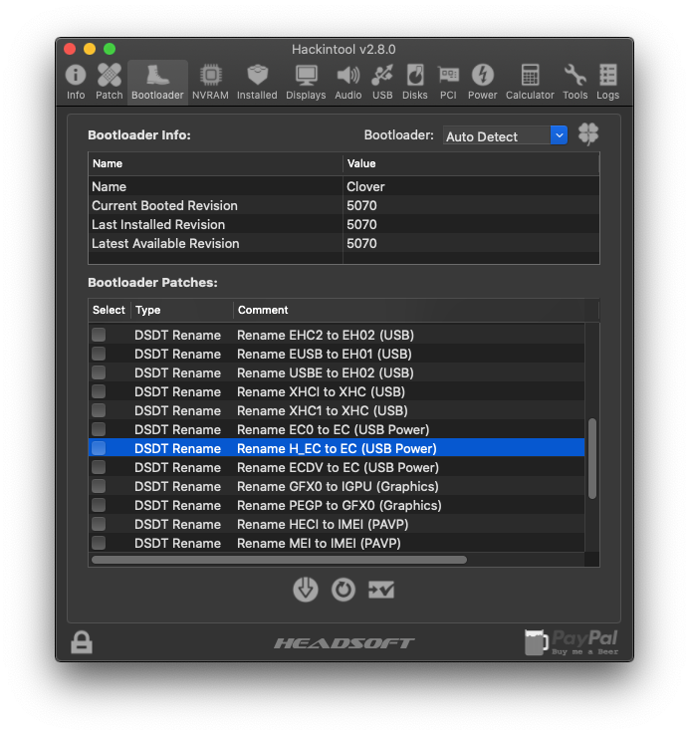Open the NVRAM chip section

point(210,82)
